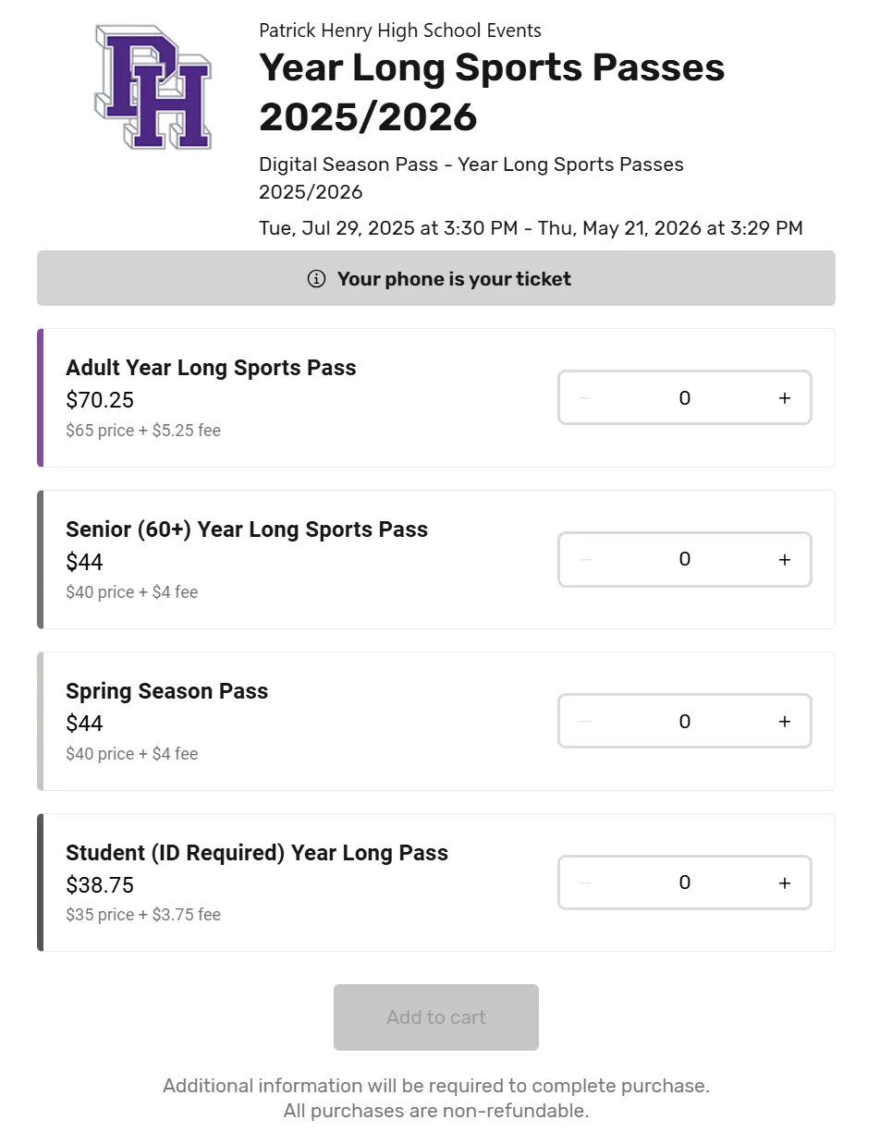The image size is (880, 1132).
Task: Select the Student pass quantity field
Action: [684, 883]
